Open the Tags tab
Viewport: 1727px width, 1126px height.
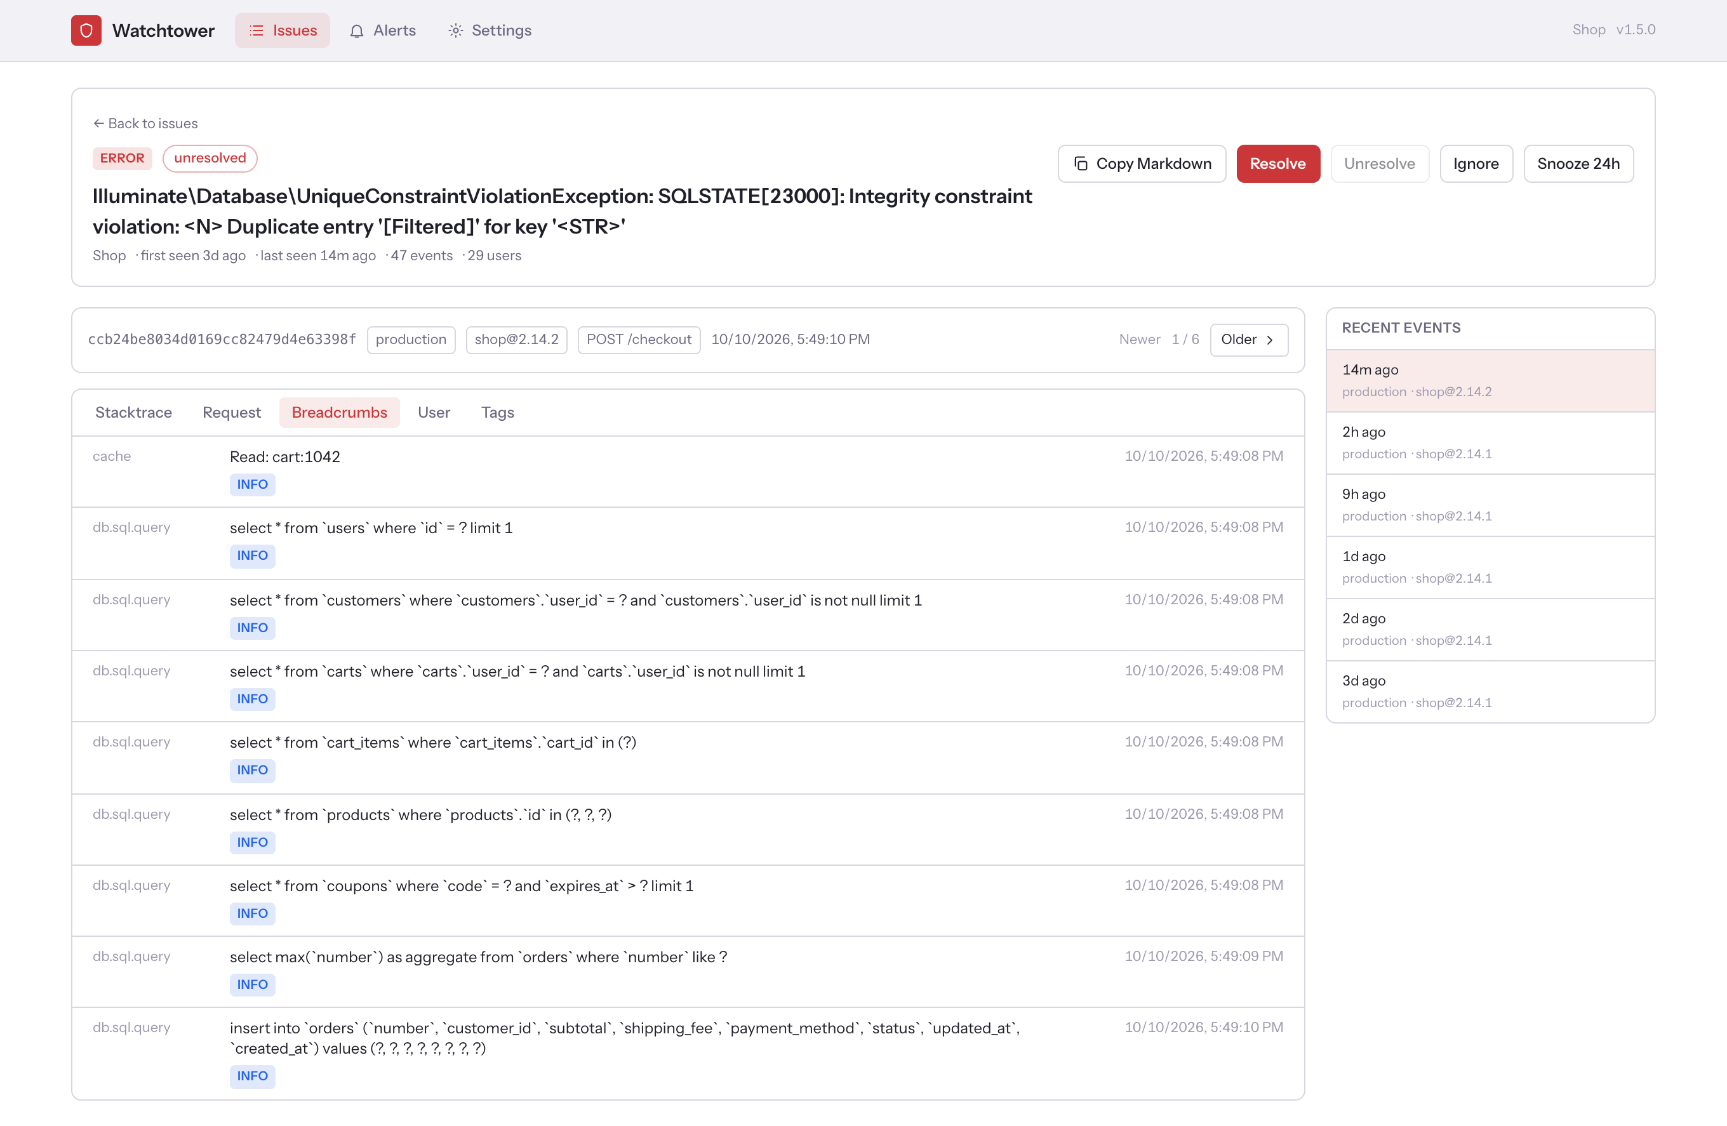click(x=498, y=413)
